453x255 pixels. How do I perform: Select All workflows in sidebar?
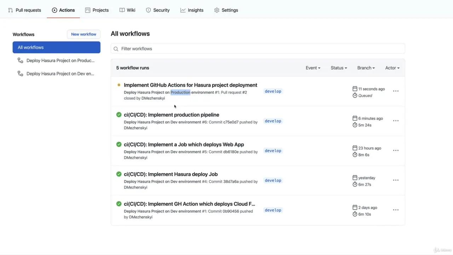point(57,47)
